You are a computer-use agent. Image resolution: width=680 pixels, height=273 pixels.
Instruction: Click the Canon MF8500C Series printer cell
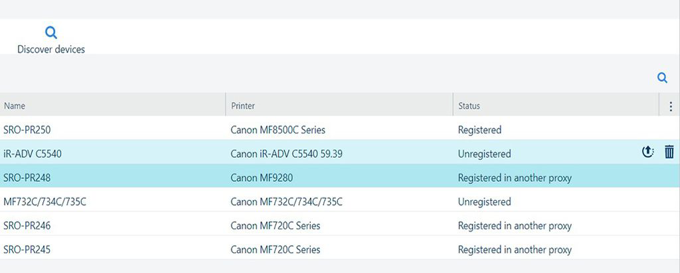278,130
